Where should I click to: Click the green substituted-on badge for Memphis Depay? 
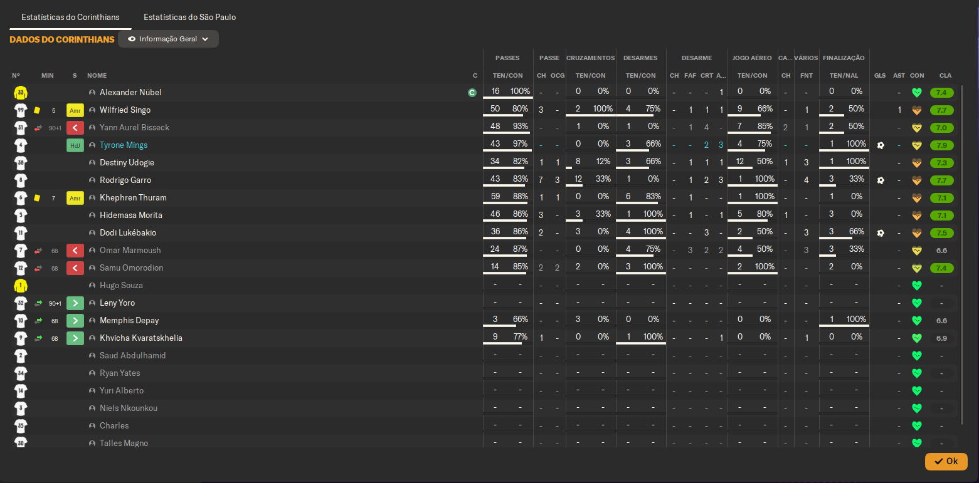[75, 321]
